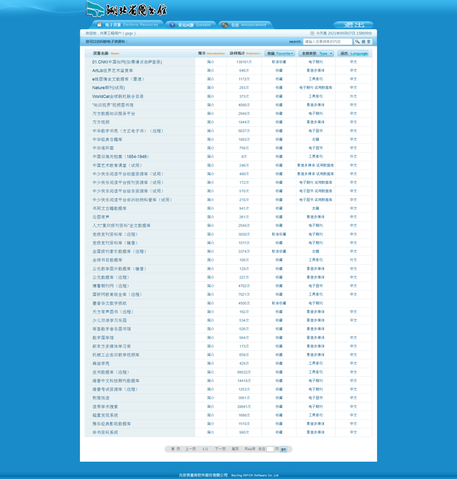Click 取消收藏 for 墨香华文数字报纸
The width and height of the screenshot is (457, 479).
click(279, 304)
